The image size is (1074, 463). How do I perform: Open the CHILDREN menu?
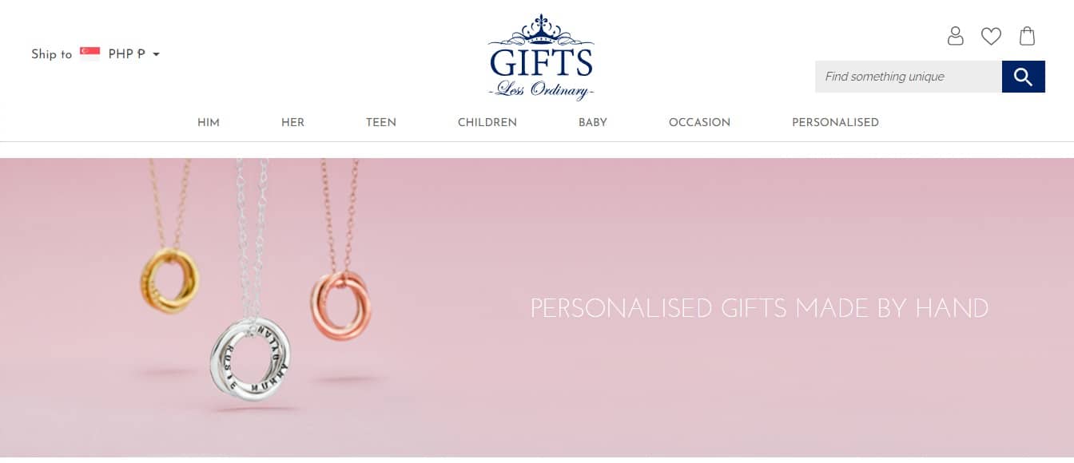487,122
